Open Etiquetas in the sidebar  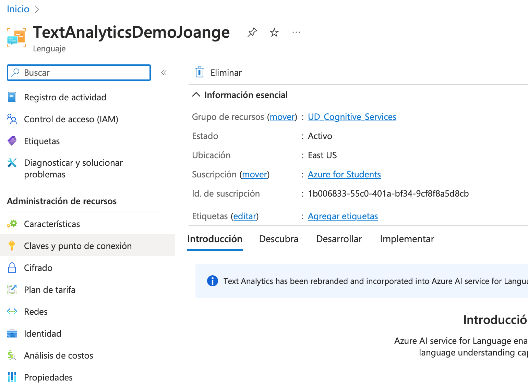[x=42, y=141]
